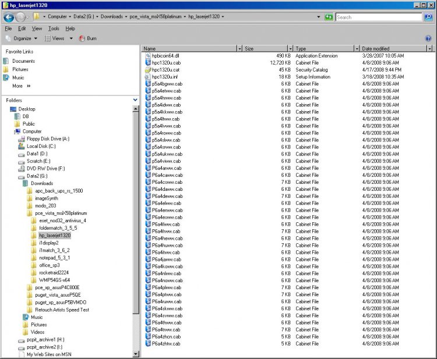This screenshot has width=437, height=359.
Task: Select the hpc1320u.cab cabinet icon
Action: (x=148, y=63)
